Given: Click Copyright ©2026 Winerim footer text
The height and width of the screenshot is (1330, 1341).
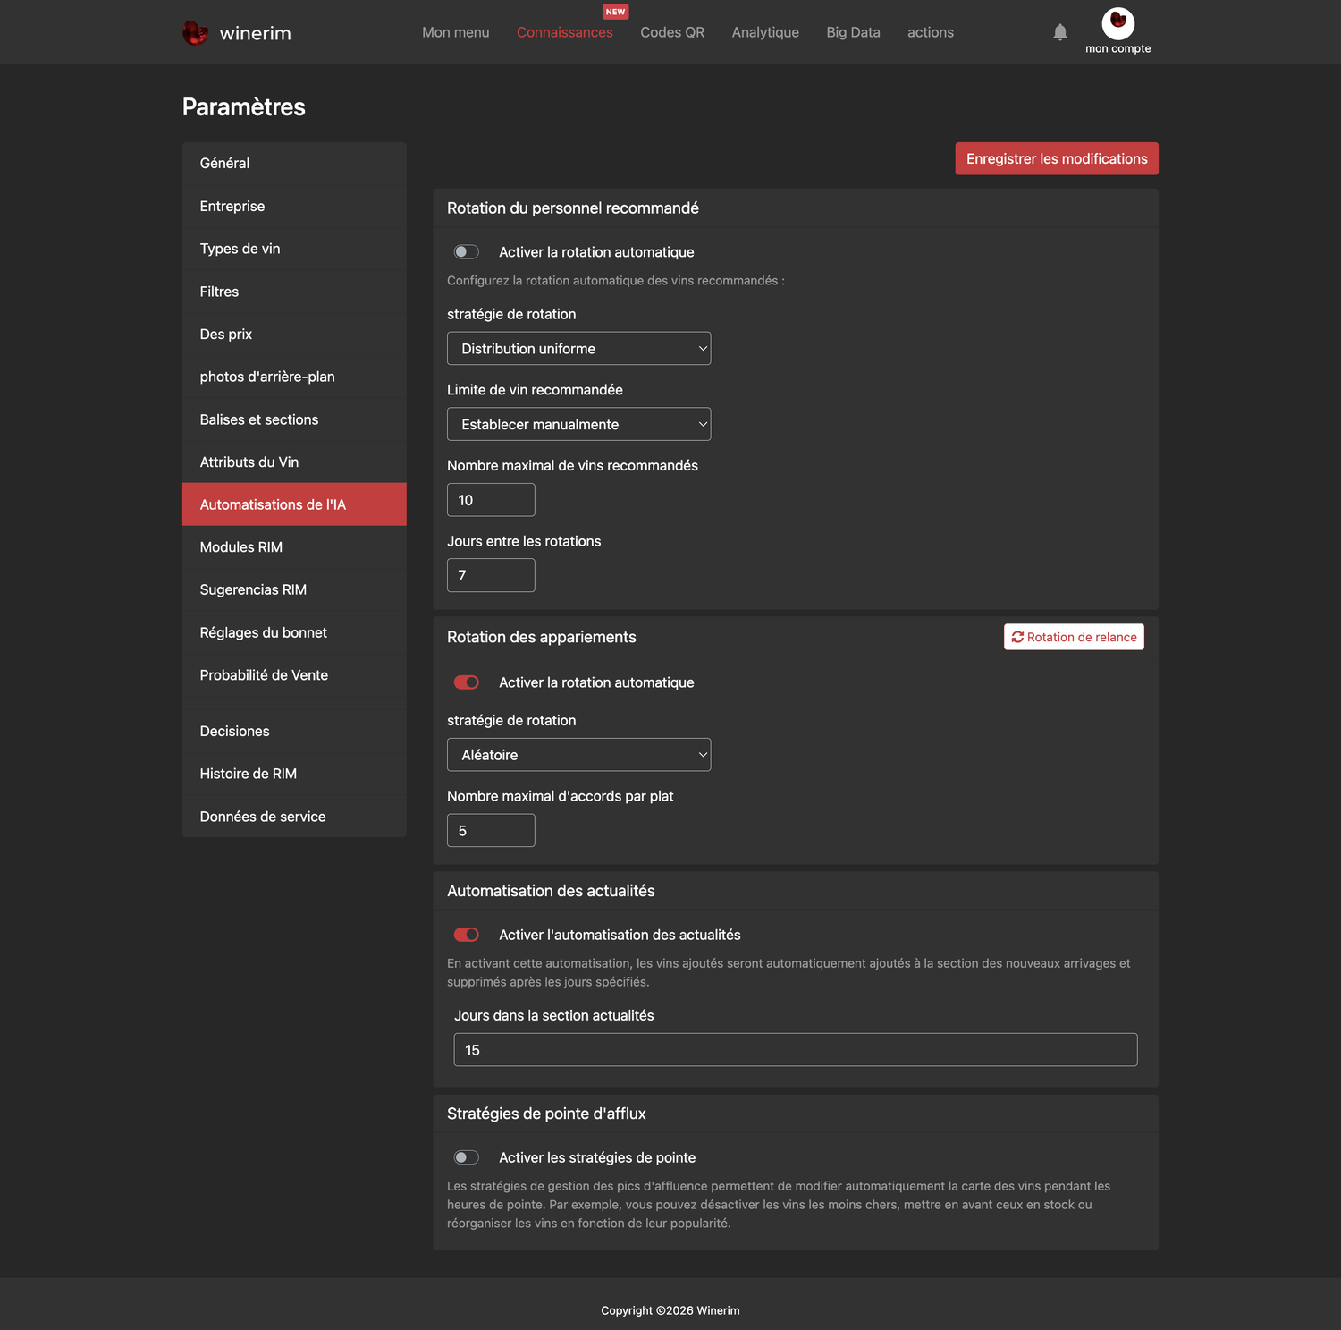Looking at the screenshot, I should tap(670, 1310).
